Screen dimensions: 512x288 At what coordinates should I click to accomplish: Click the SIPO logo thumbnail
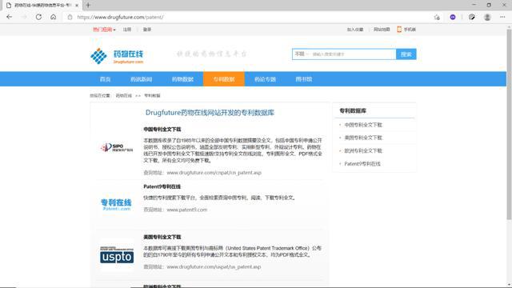click(117, 147)
